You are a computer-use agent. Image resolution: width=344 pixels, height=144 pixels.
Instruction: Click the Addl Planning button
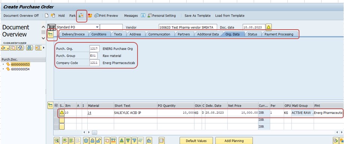pyautogui.click(x=234, y=141)
